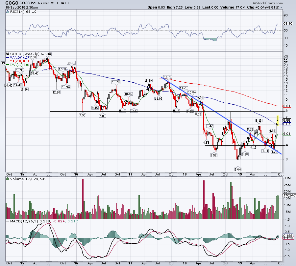
Task: Click the 16.95 price label
Action: point(20,70)
